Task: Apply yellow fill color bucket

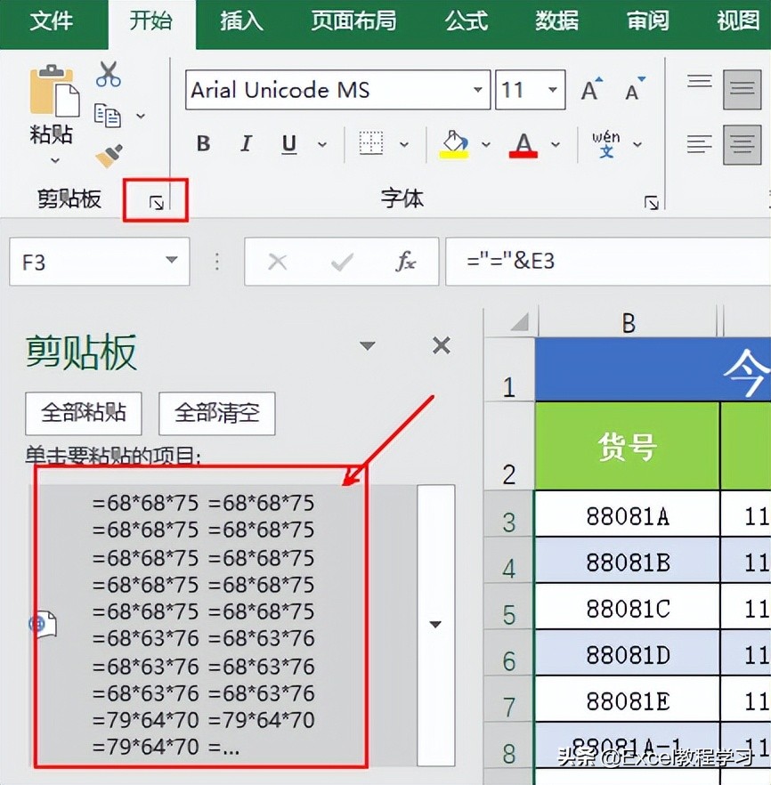Action: tap(454, 145)
